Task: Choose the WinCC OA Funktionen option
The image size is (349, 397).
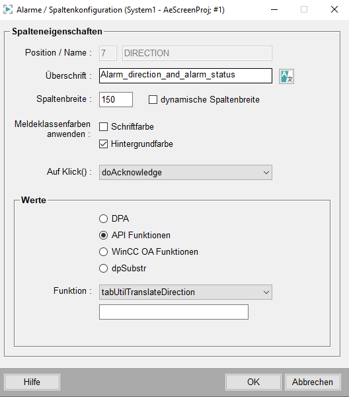Action: pyautogui.click(x=103, y=251)
